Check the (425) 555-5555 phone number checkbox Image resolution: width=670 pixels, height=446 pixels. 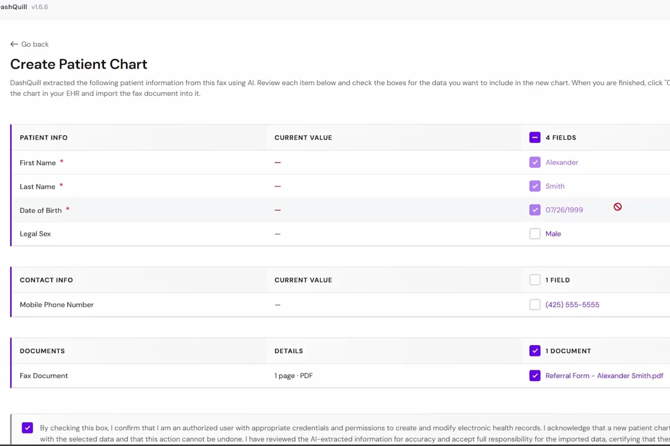point(535,305)
